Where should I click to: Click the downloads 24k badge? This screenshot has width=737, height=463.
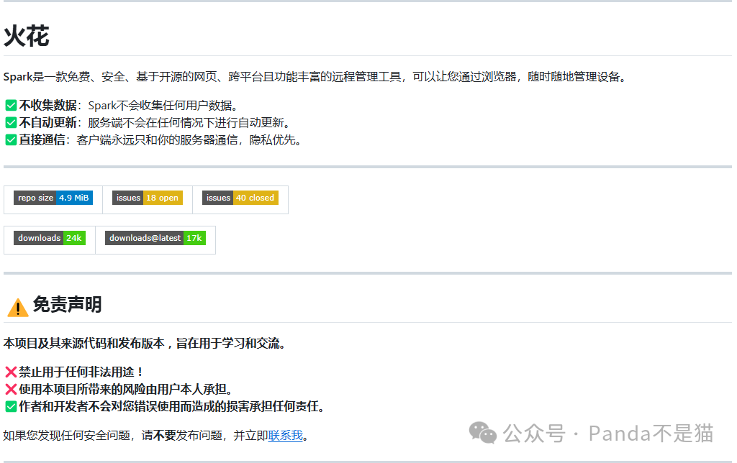click(x=50, y=238)
